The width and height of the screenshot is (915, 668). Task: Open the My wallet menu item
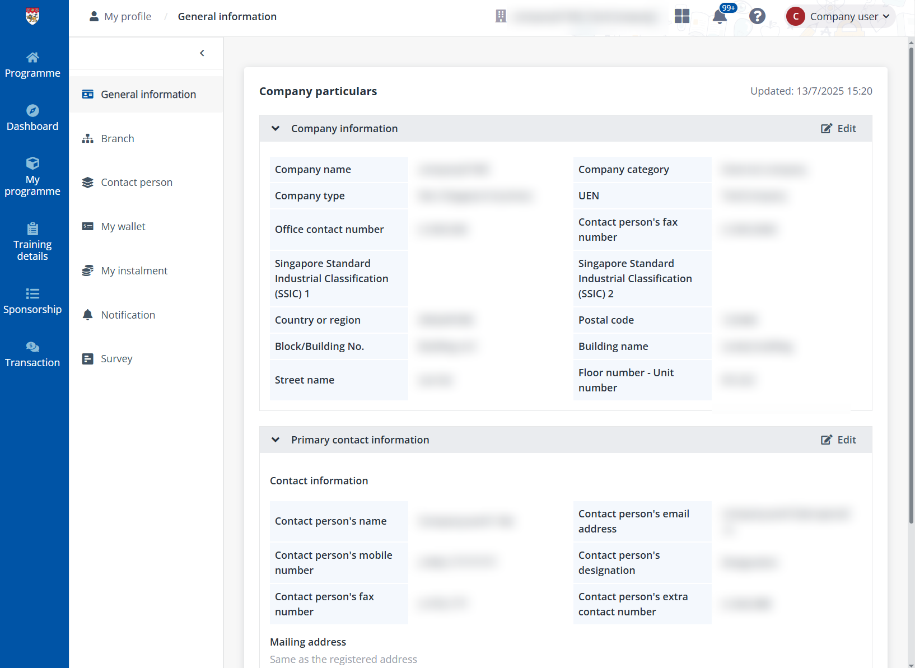pyautogui.click(x=123, y=227)
